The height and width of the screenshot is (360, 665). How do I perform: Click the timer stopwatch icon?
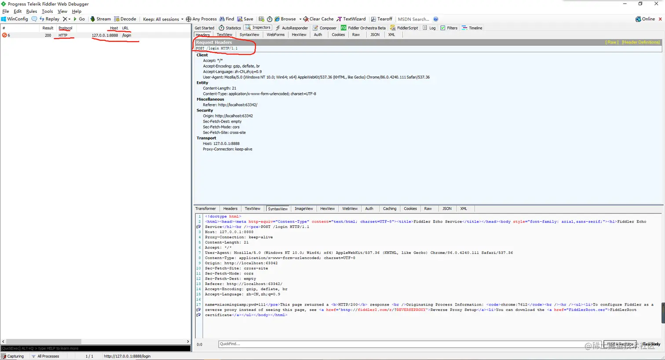pos(270,19)
